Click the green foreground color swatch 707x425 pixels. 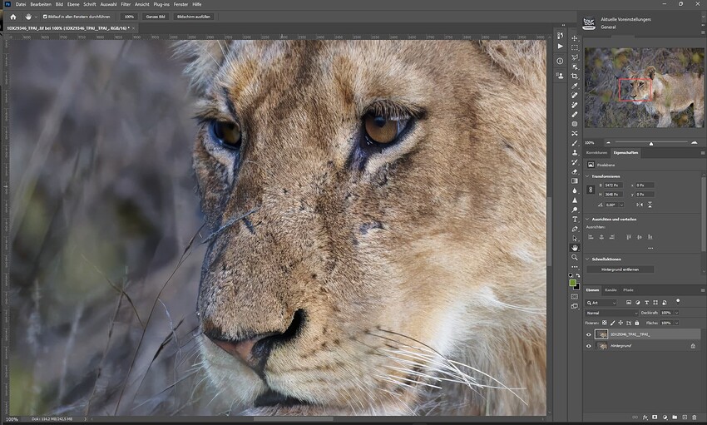pos(572,283)
